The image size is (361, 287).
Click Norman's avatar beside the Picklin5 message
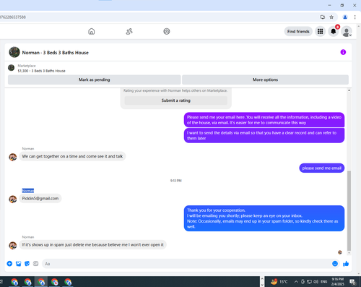click(x=13, y=199)
